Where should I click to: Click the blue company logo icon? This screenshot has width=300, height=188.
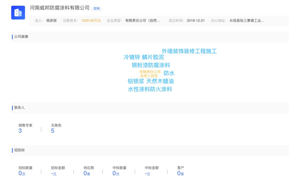click(18, 12)
